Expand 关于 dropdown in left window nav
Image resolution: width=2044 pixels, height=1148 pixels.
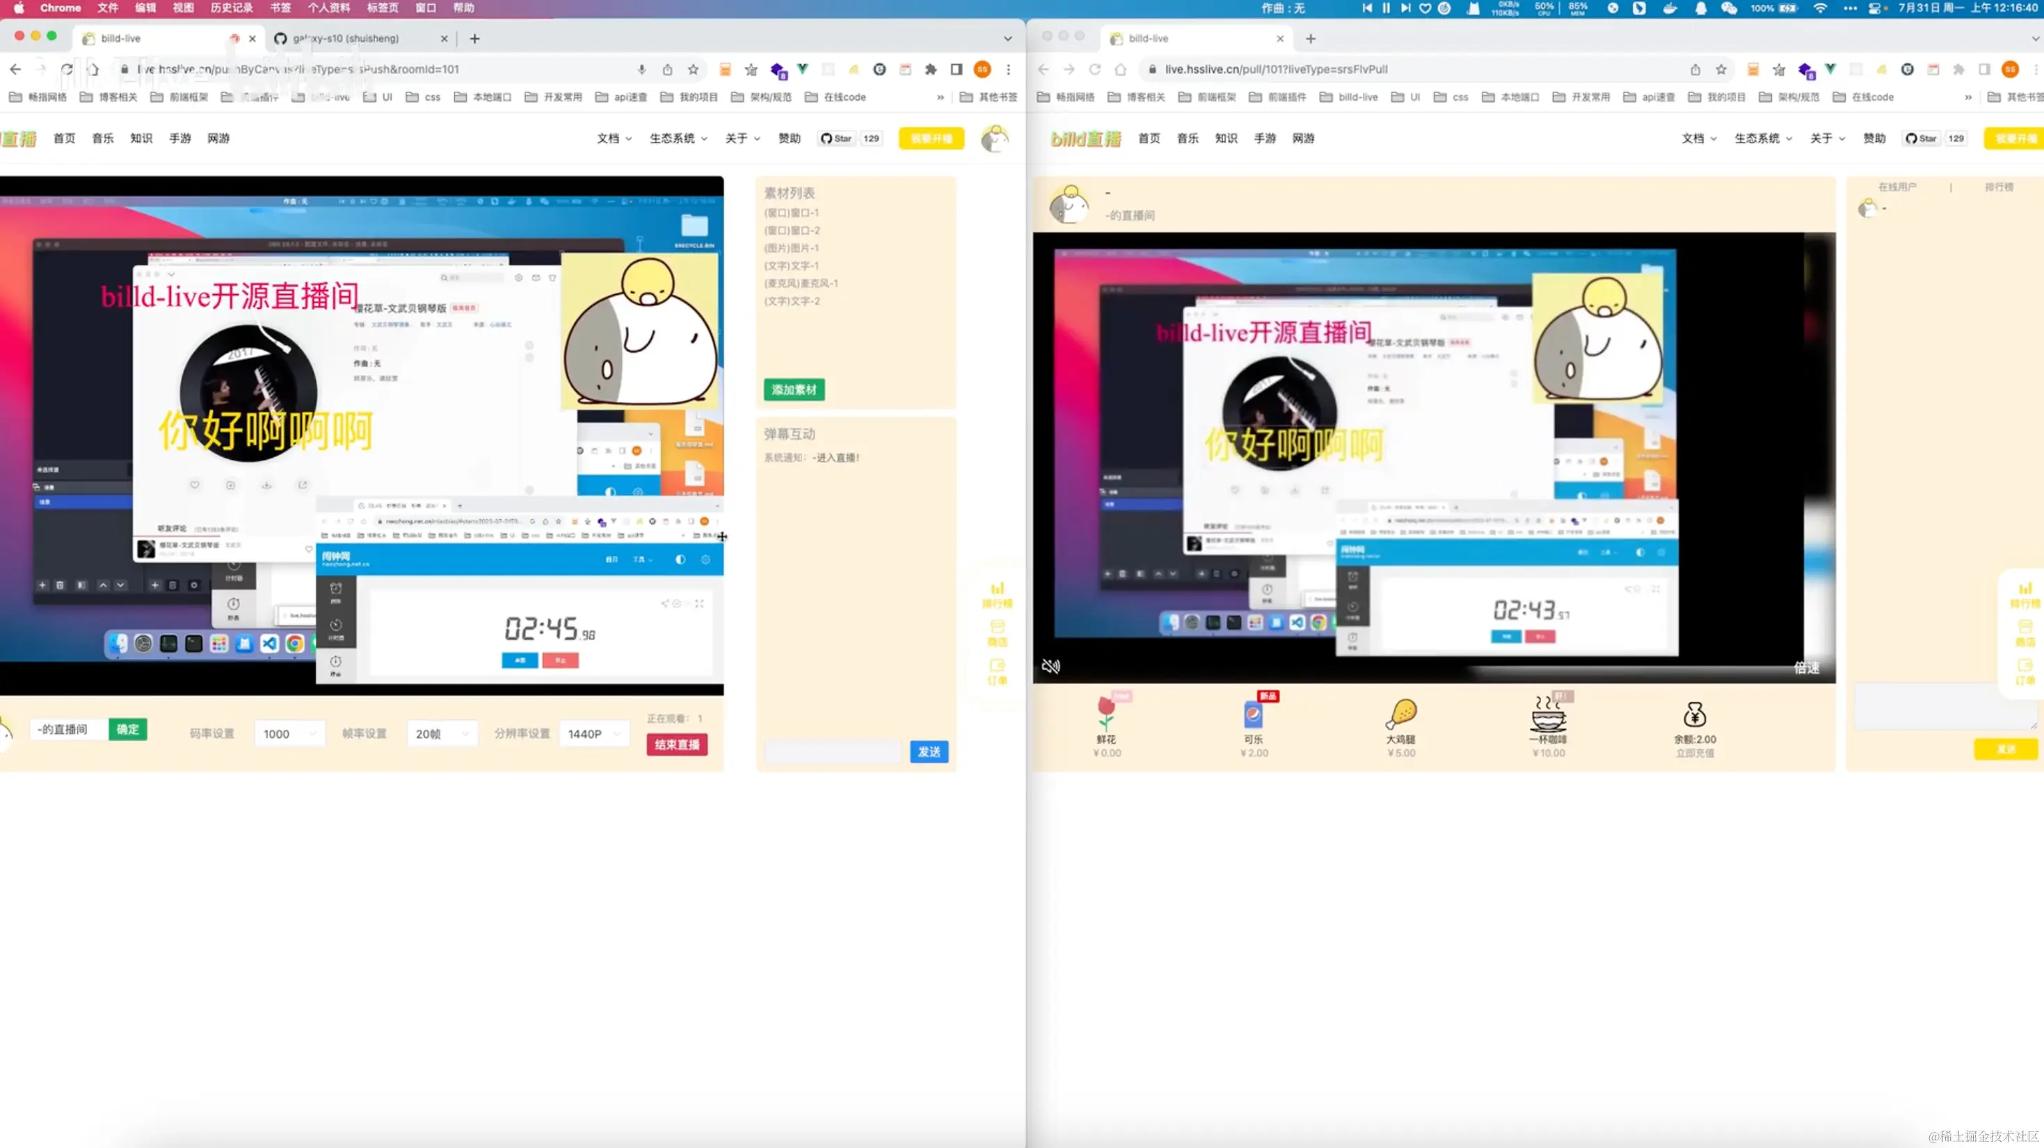743,138
